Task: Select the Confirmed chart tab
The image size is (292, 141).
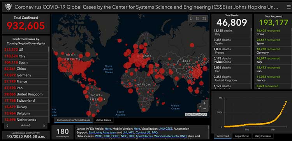Action: pyautogui.click(x=223, y=136)
